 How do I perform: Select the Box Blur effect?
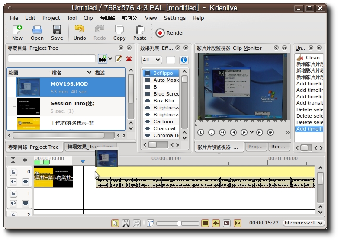161,101
